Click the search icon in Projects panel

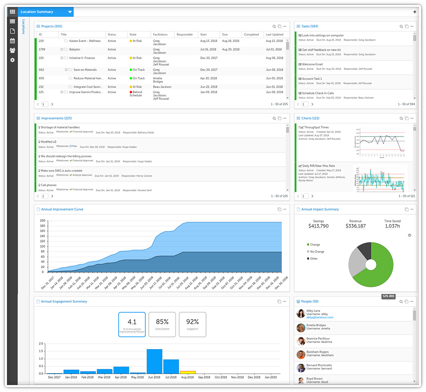pyautogui.click(x=274, y=27)
